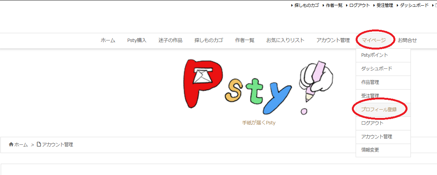Open Psty購入 in the main navigation

(137, 40)
